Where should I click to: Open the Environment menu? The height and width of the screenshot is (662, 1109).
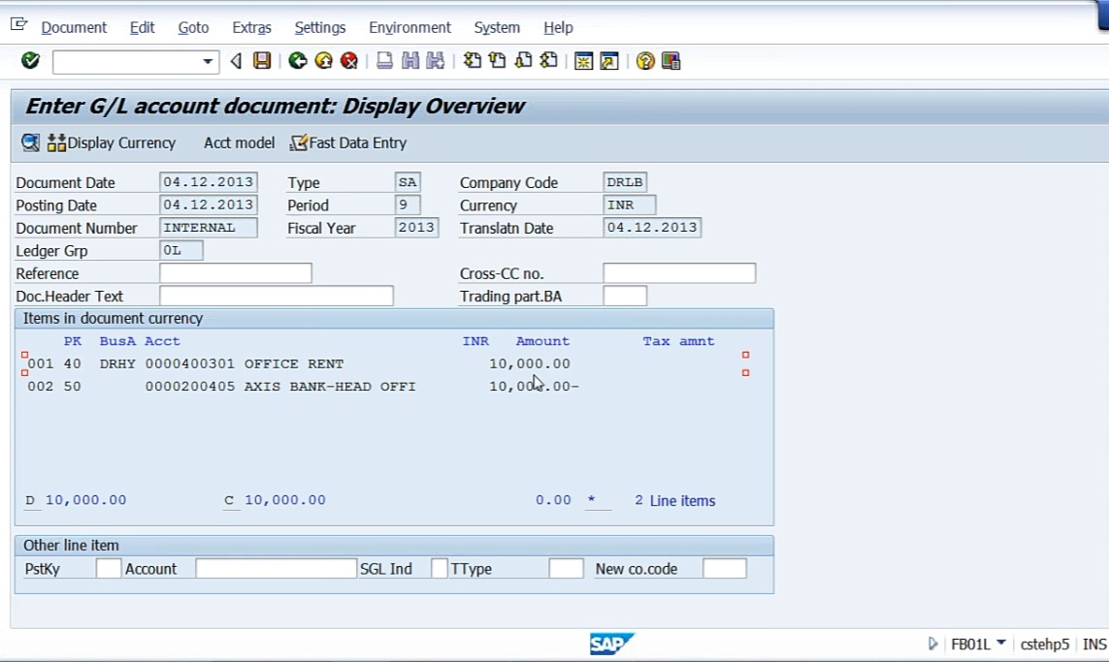tap(409, 27)
